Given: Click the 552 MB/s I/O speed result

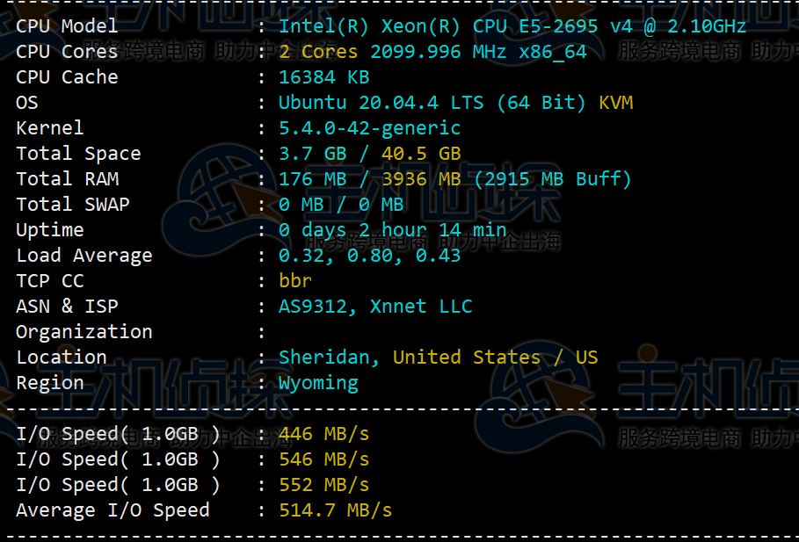Looking at the screenshot, I should point(323,485).
